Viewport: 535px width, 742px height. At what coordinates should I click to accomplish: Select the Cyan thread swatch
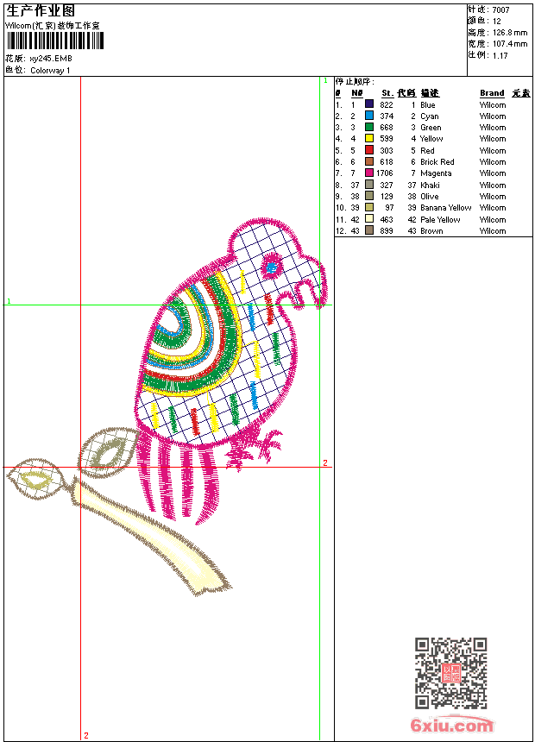(369, 116)
